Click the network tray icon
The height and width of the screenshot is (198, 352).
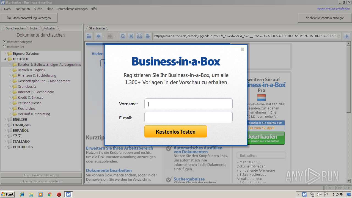coord(312,194)
